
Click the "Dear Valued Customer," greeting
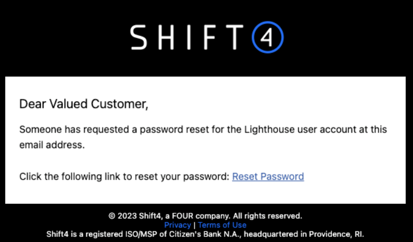[84, 103]
